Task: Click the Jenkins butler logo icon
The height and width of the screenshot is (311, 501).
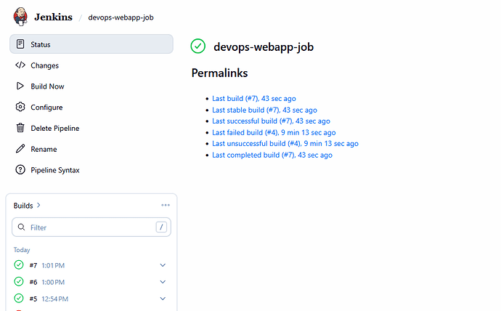Action: [22, 16]
